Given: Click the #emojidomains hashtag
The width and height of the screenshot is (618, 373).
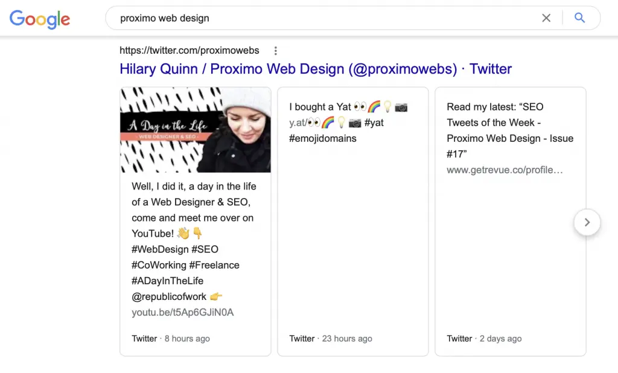Looking at the screenshot, I should pos(323,138).
